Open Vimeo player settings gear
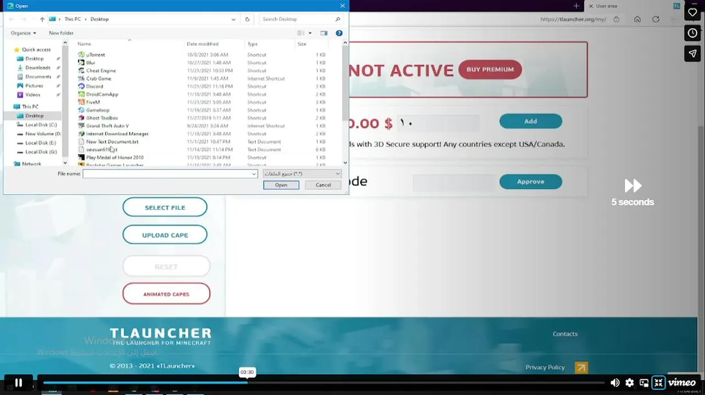Image resolution: width=705 pixels, height=395 pixels. (x=630, y=383)
